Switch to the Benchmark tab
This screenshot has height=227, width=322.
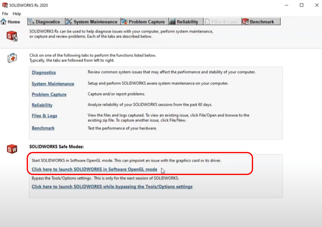pyautogui.click(x=262, y=22)
